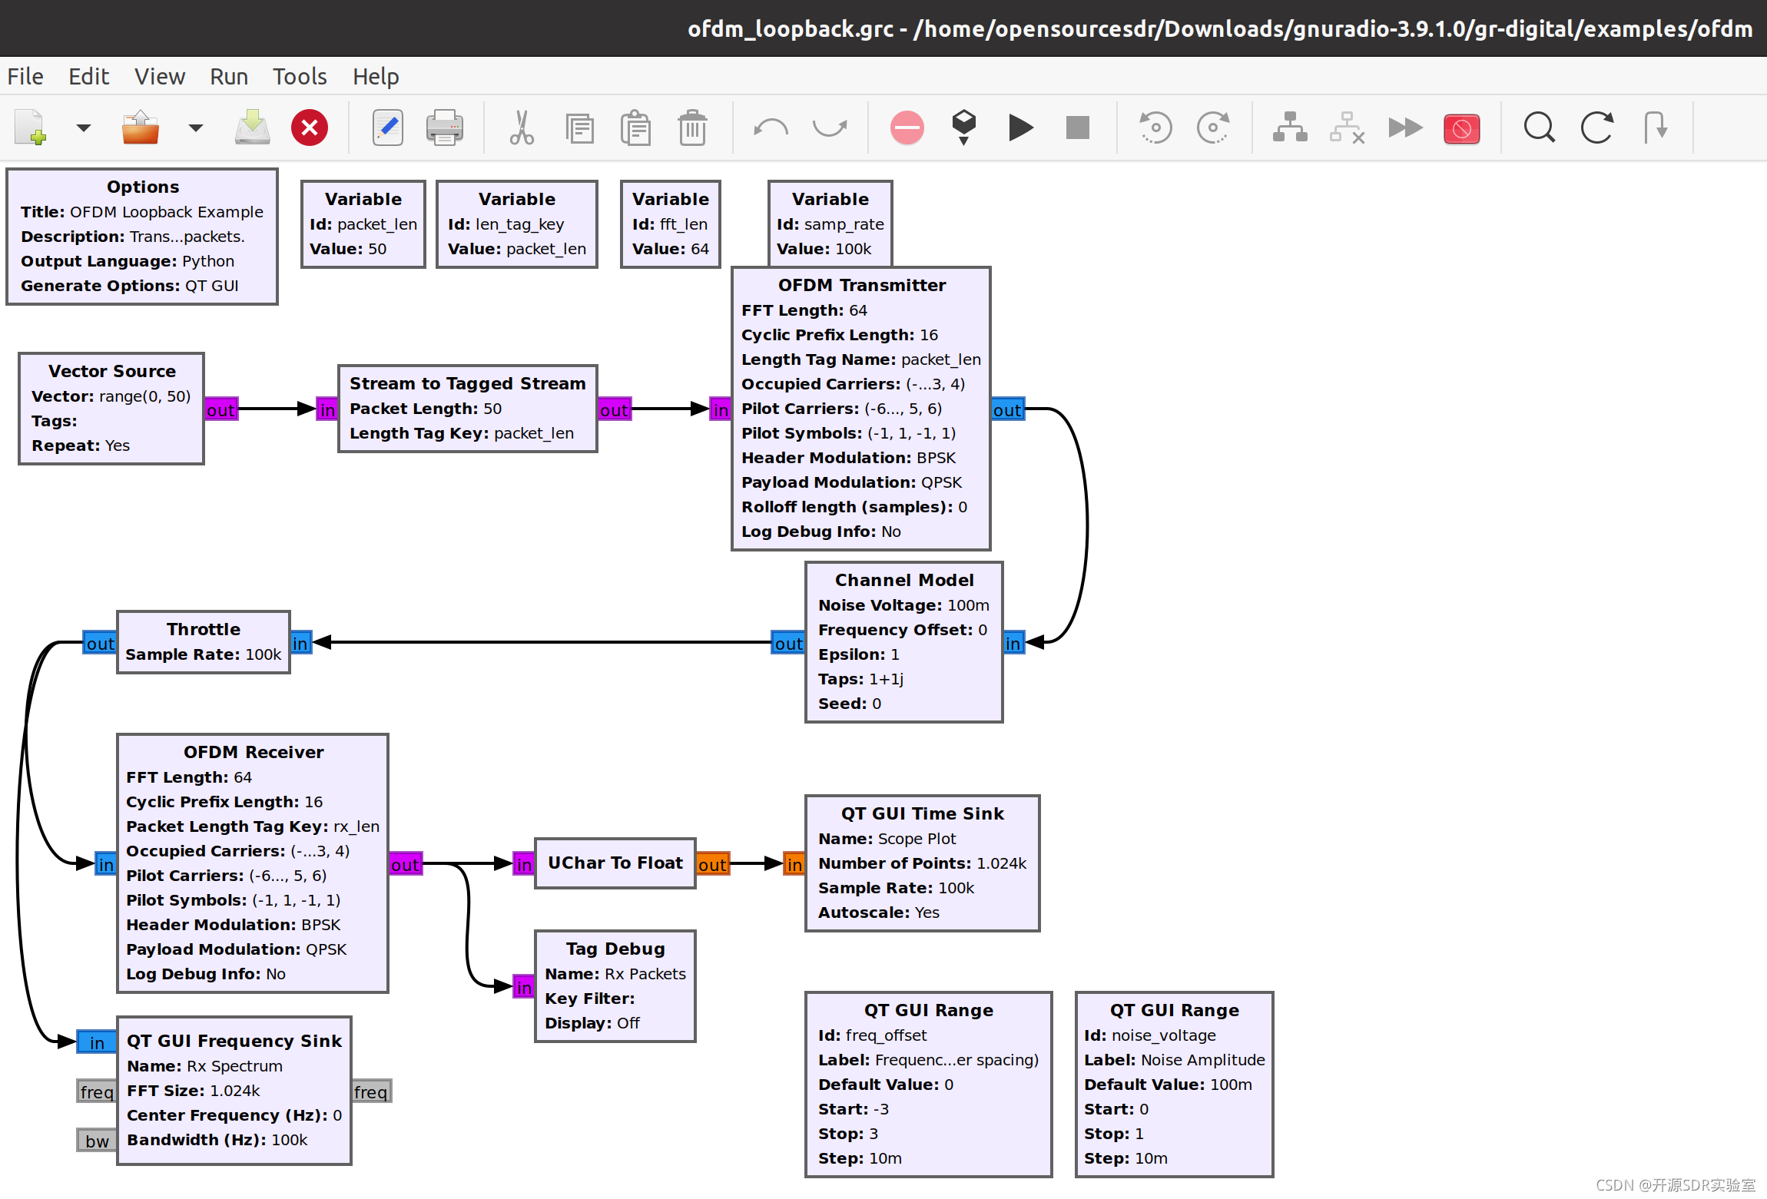Click the Execute flow graph play button
Viewport: 1767px width, 1199px height.
tap(1020, 128)
